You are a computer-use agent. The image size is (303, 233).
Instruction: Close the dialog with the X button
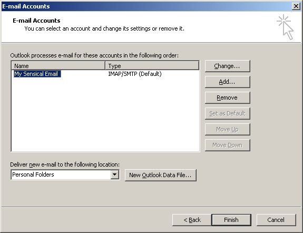(296, 6)
